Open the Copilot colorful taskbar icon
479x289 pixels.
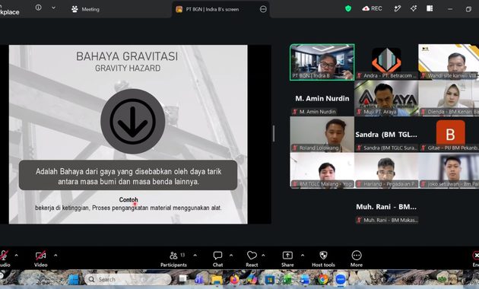[252, 279]
